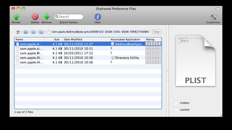This screenshot has width=232, height=130.
Task: Sort by the Date Modified column header
Action: (x=86, y=40)
